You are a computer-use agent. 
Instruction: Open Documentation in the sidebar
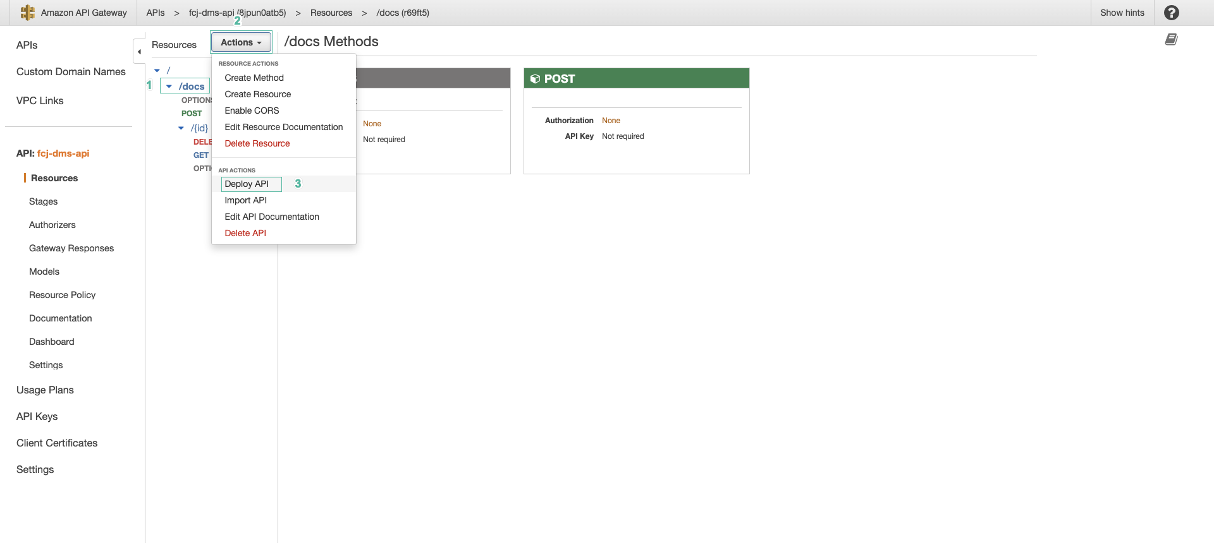pyautogui.click(x=61, y=318)
